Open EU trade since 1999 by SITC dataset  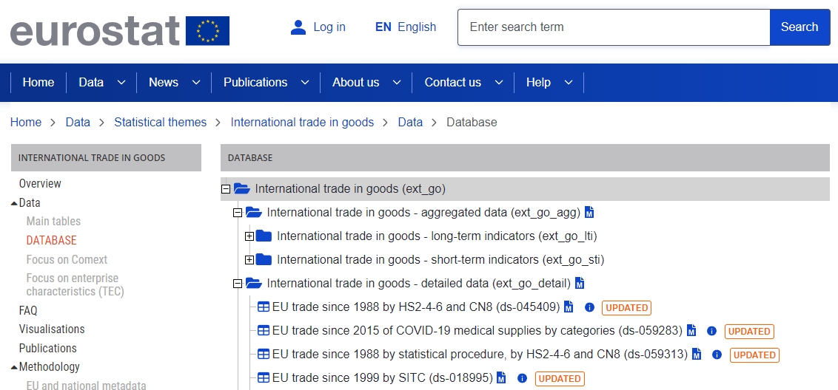coord(382,378)
